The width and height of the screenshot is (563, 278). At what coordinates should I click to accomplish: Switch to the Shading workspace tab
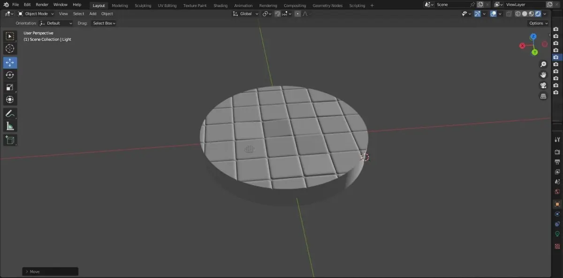pyautogui.click(x=220, y=6)
